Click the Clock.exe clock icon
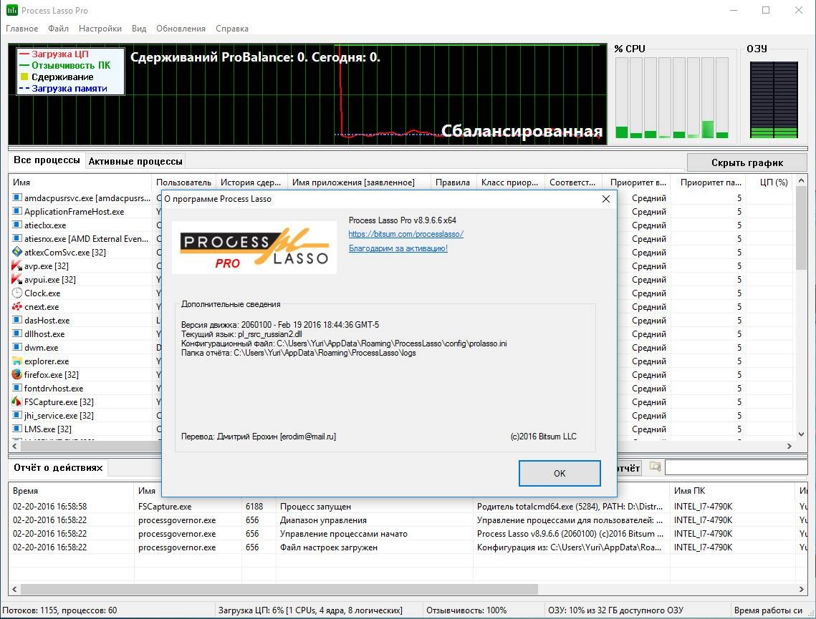This screenshot has width=816, height=619. point(16,293)
